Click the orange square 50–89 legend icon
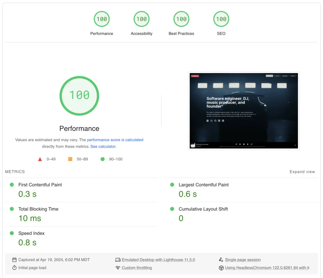This screenshot has height=278, width=323. 70,159
